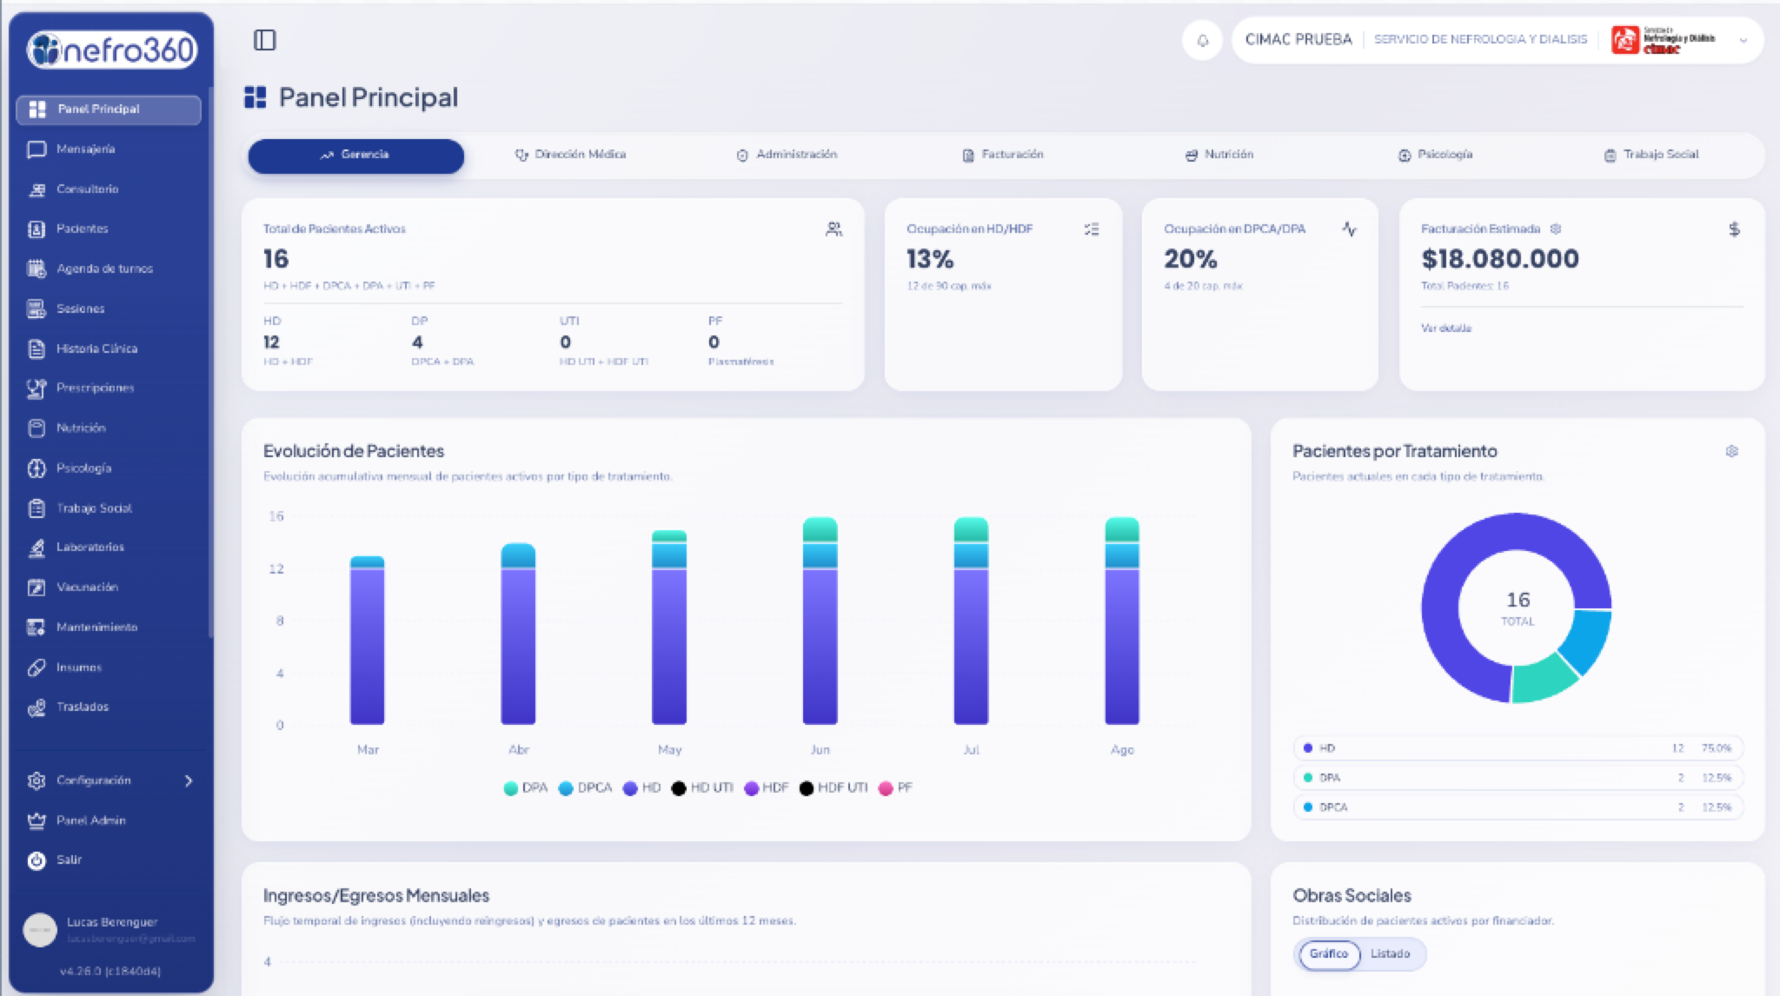Screen dimensions: 1780x996
Task: Click the Ago bar in Evolución chart
Action: click(1122, 621)
